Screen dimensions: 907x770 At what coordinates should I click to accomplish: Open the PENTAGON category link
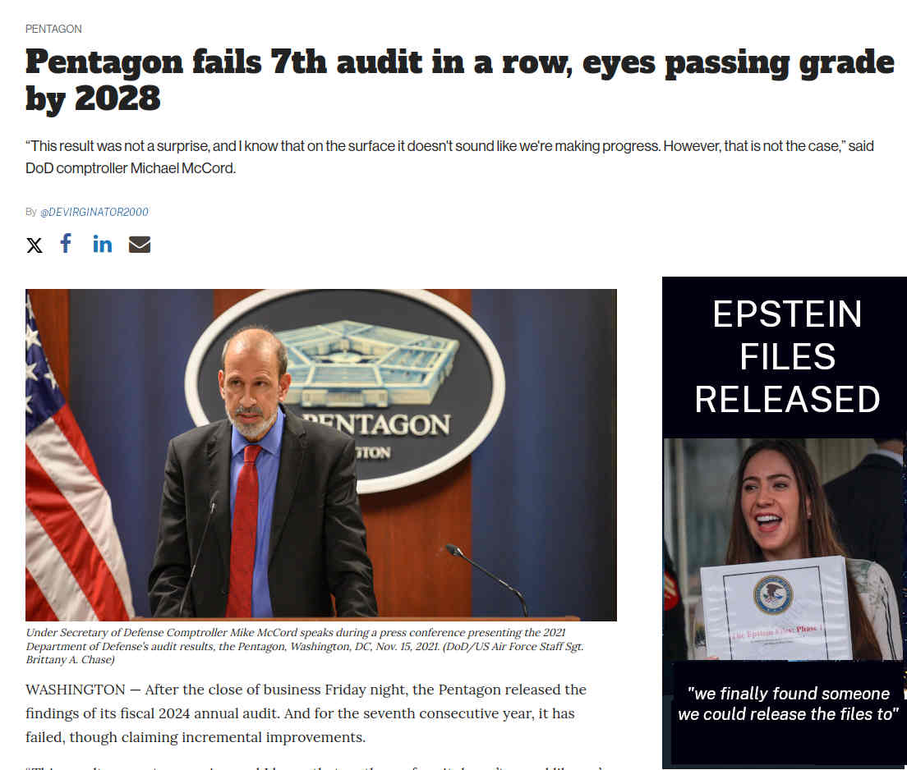pyautogui.click(x=53, y=29)
